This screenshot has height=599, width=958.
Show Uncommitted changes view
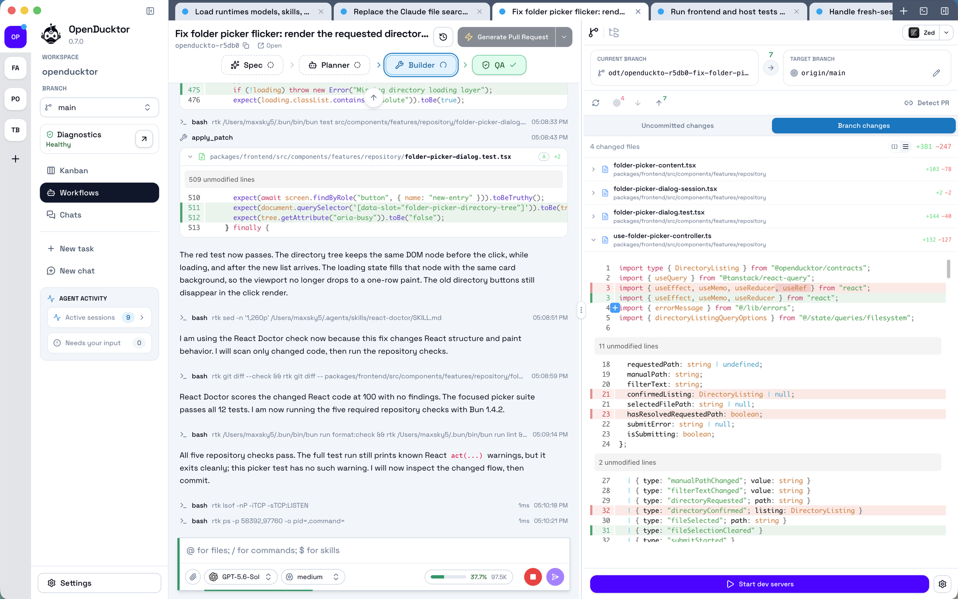677,126
